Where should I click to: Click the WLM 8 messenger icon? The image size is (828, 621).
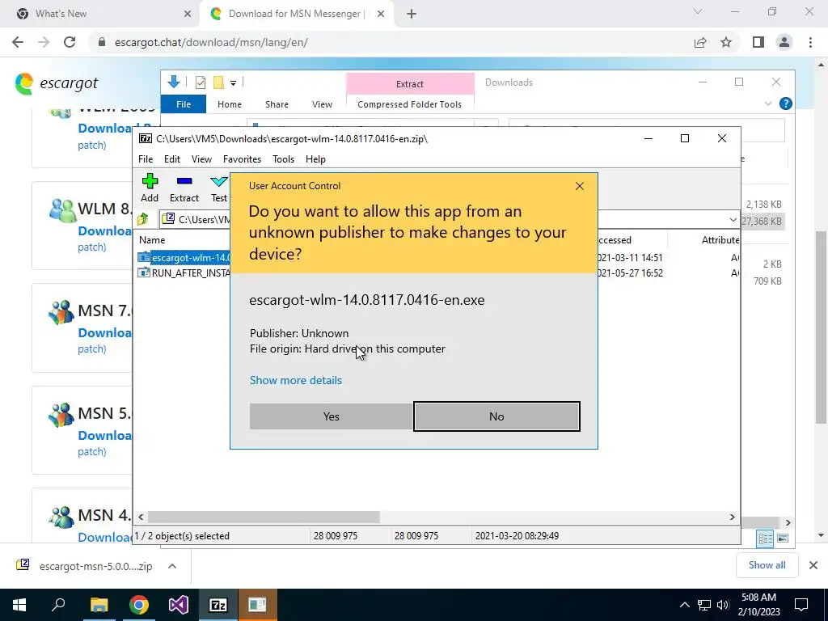click(62, 210)
